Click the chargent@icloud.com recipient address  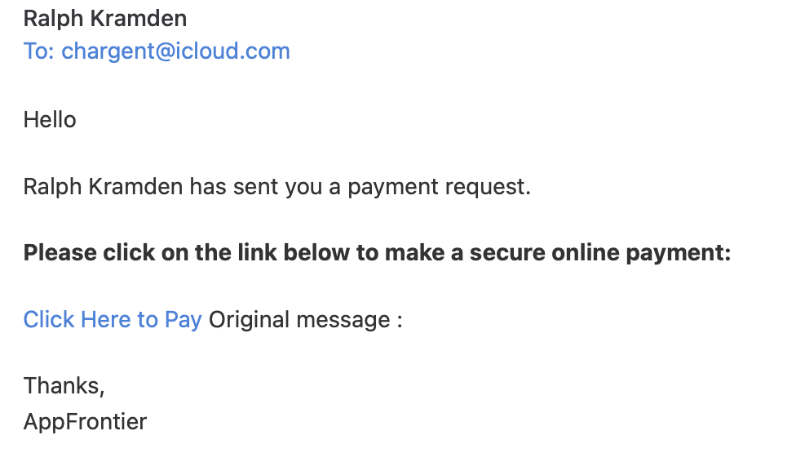point(175,51)
